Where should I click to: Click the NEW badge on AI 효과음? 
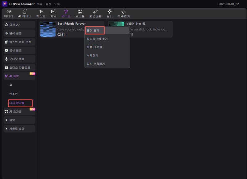[x=32, y=109]
